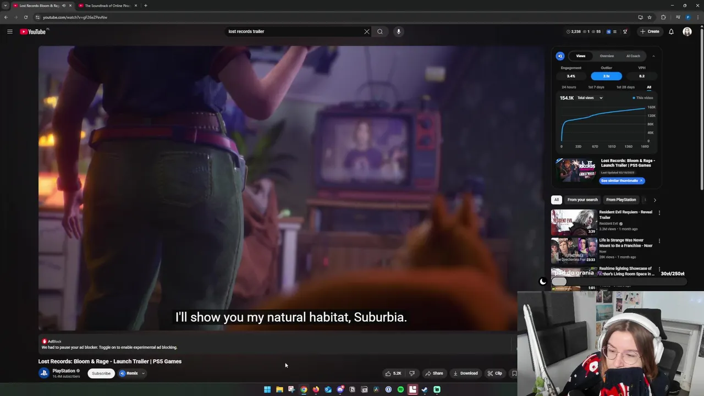Open the YouTube hamburger guide menu
This screenshot has width=704, height=396.
pyautogui.click(x=9, y=31)
